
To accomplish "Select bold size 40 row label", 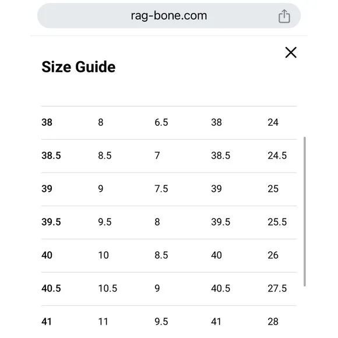I will 47,255.
